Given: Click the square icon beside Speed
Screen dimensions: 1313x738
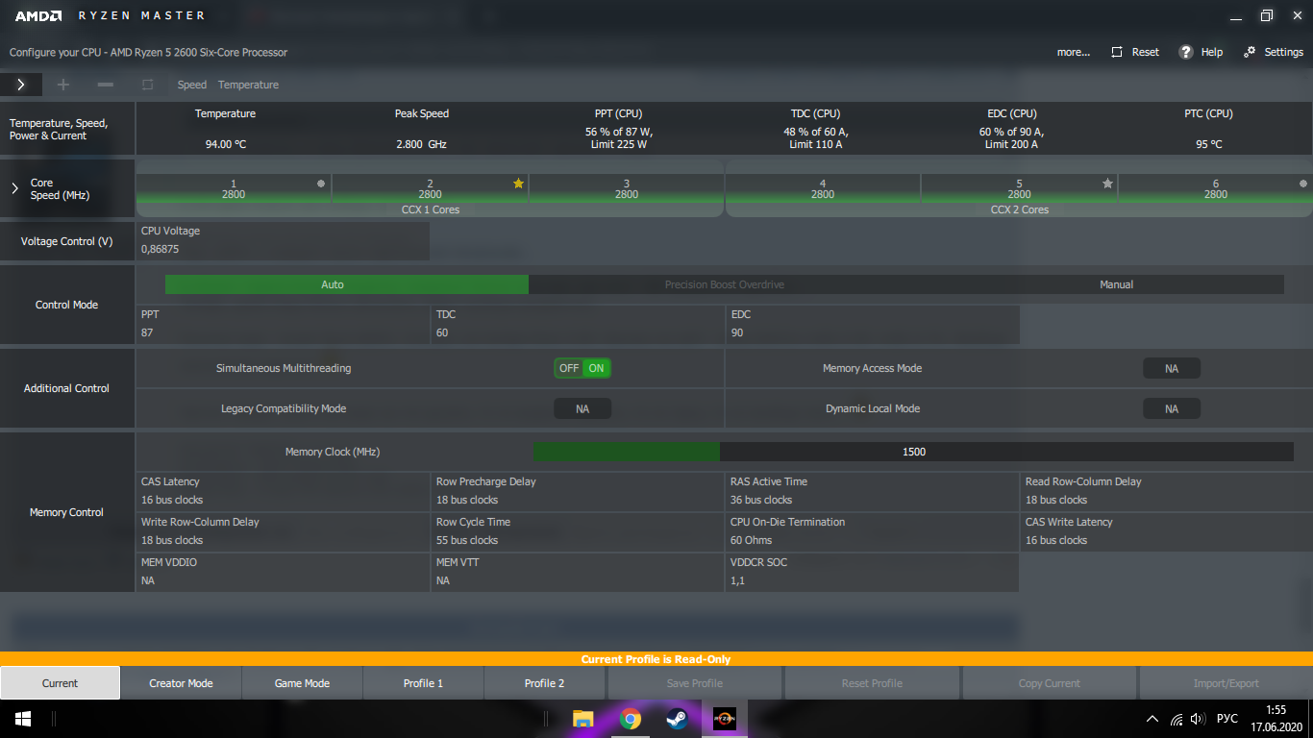Looking at the screenshot, I should point(147,85).
